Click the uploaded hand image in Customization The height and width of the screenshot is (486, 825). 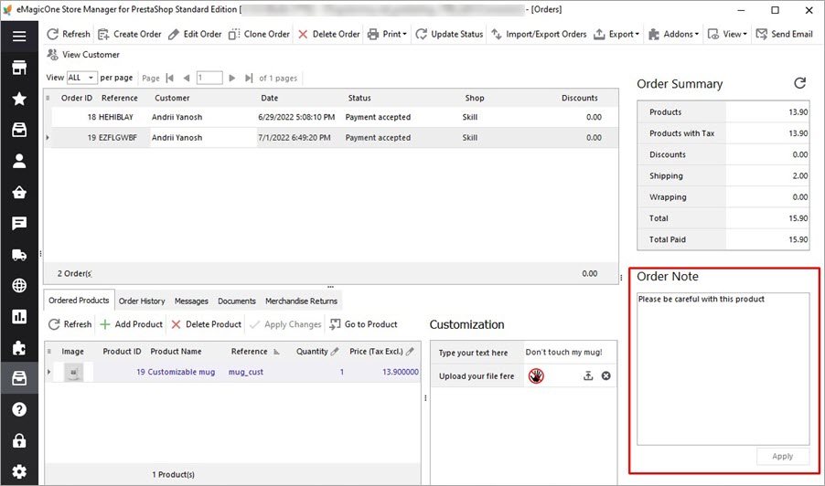tap(536, 375)
